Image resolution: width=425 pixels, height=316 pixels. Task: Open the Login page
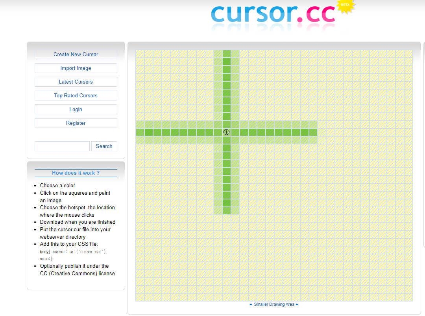pyautogui.click(x=76, y=110)
